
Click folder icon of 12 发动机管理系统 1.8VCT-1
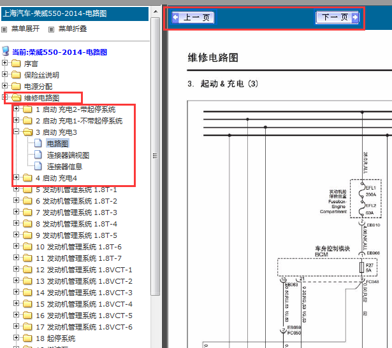pos(27,270)
